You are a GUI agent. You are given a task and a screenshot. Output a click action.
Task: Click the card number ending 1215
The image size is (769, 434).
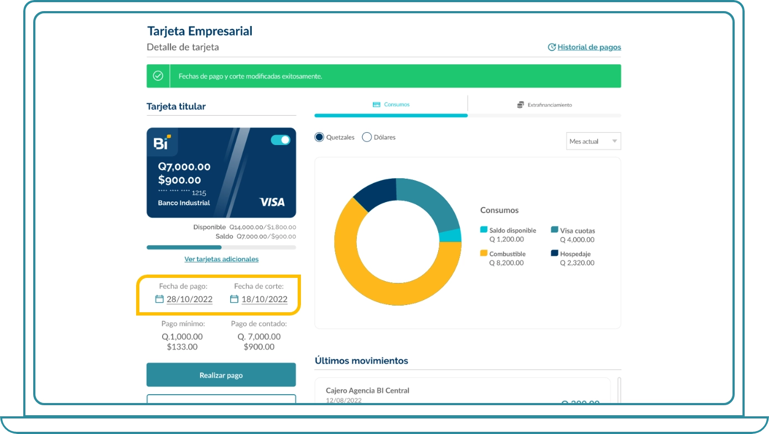pos(182,193)
